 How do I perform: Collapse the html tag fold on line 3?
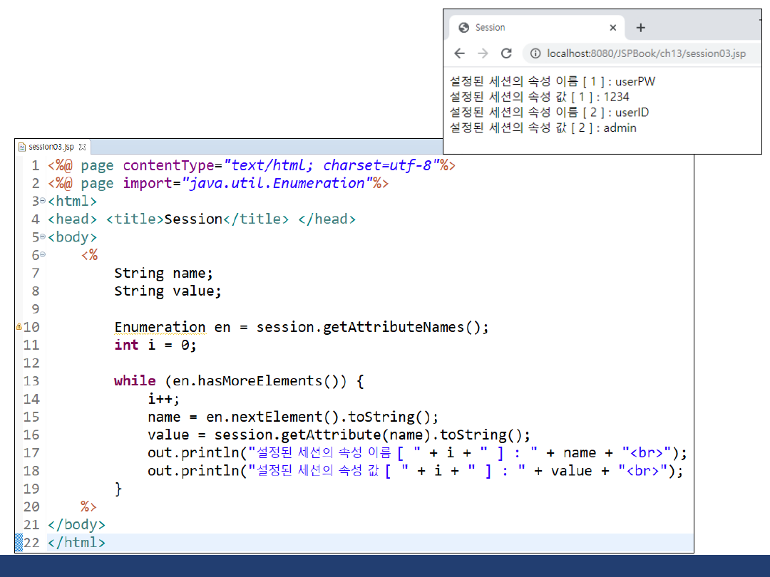pos(43,202)
